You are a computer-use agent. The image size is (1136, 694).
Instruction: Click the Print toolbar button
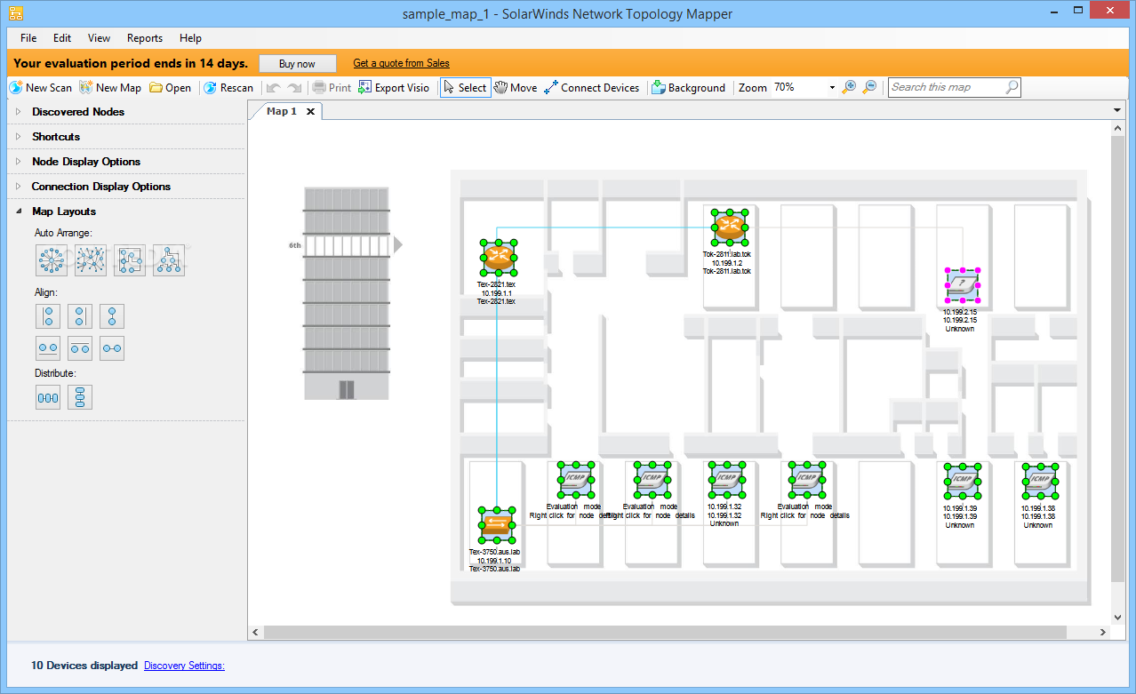(x=332, y=88)
